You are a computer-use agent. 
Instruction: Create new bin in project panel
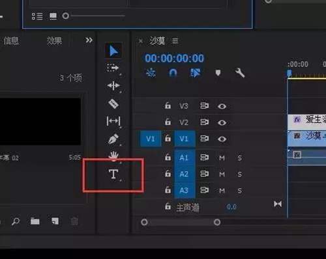pyautogui.click(x=35, y=221)
